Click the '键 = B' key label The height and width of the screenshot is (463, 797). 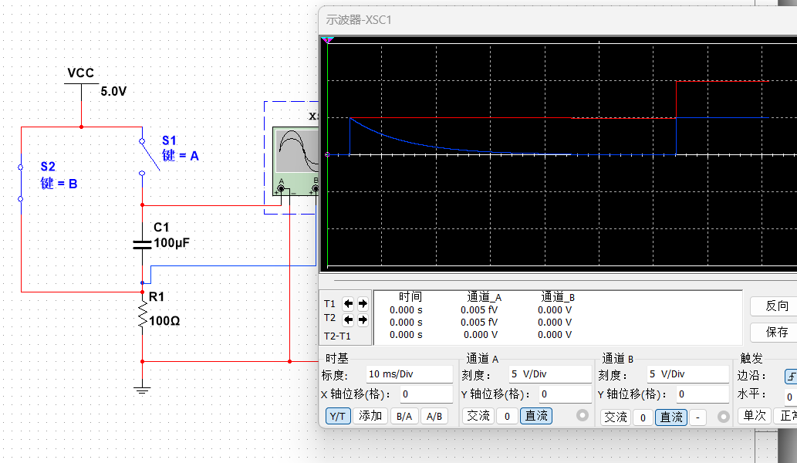pos(59,184)
